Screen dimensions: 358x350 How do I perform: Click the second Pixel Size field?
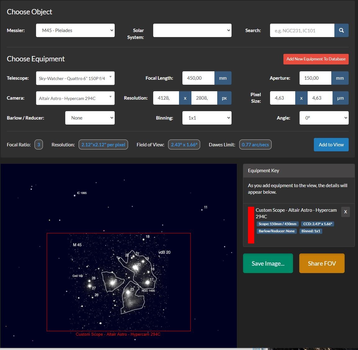click(x=320, y=98)
